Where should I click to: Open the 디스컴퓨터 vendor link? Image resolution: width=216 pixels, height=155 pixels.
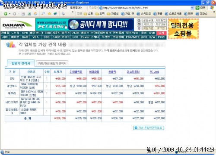click(133, 72)
